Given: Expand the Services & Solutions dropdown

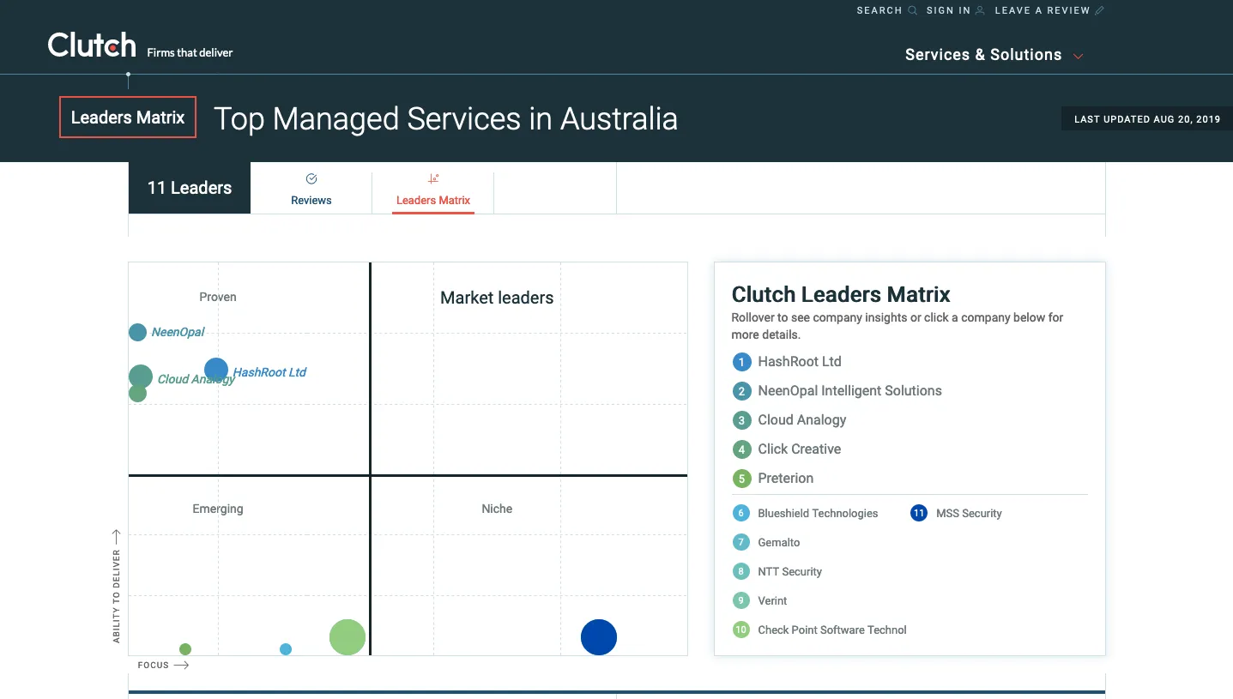Looking at the screenshot, I should (994, 55).
